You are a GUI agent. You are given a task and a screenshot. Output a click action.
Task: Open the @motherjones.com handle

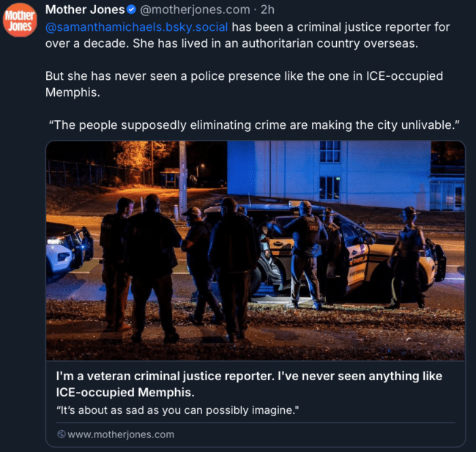196,10
